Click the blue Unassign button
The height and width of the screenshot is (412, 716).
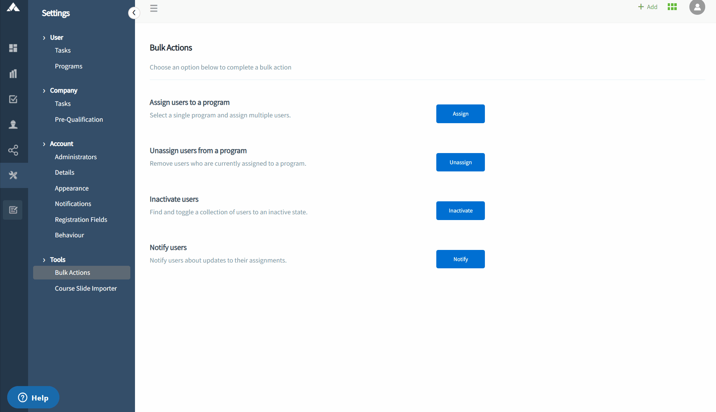coord(460,162)
